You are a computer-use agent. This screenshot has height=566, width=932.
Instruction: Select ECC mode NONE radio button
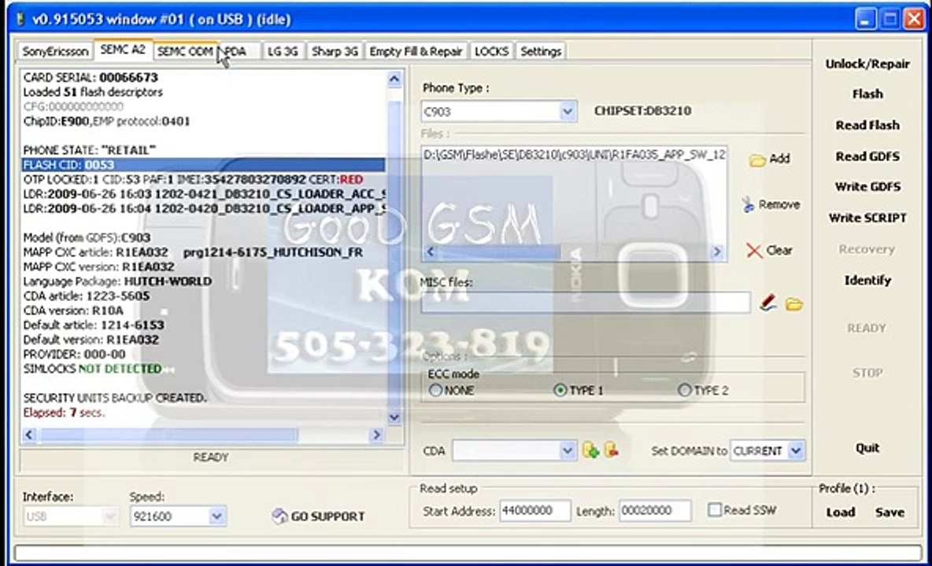[x=435, y=391]
